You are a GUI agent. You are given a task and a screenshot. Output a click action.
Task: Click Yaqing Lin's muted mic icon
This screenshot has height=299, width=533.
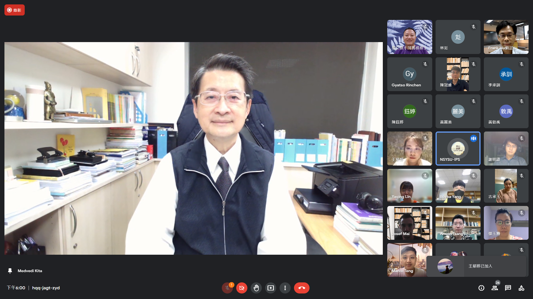[425, 176]
